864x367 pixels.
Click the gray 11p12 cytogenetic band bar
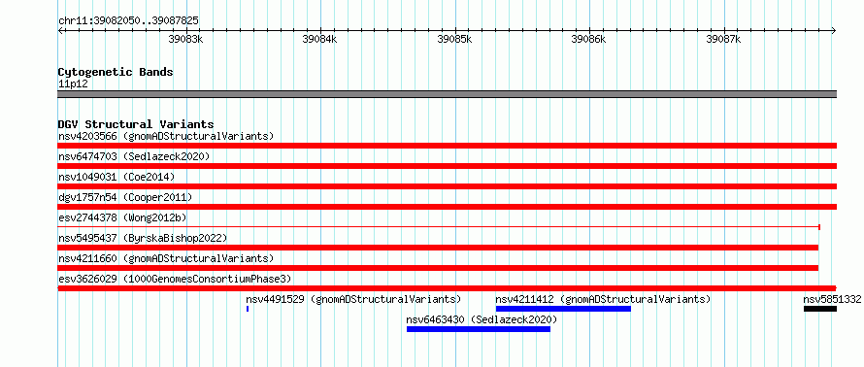448,94
